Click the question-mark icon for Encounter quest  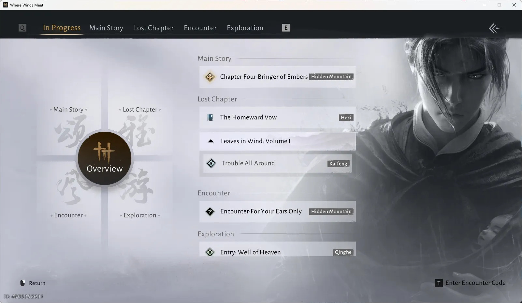pos(210,212)
